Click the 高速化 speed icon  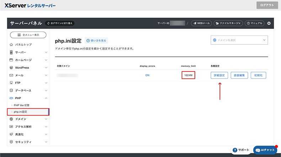(11, 134)
